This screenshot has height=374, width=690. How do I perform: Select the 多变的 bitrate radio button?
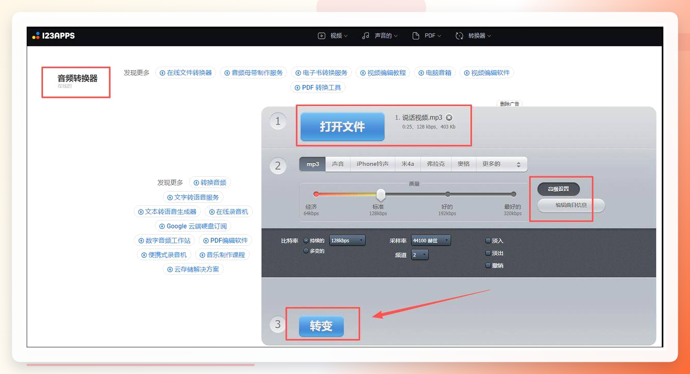click(307, 251)
